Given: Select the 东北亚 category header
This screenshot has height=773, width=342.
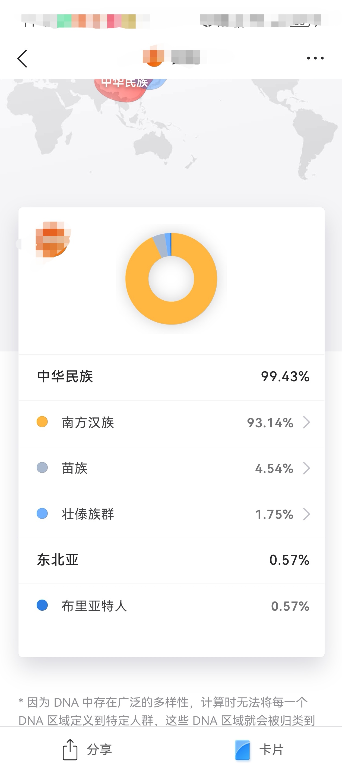Looking at the screenshot, I should (58, 560).
